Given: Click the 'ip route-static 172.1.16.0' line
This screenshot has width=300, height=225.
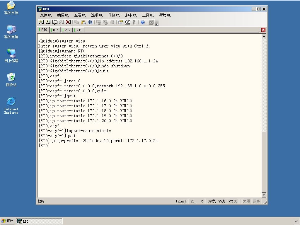Looking at the screenshot, I should [85, 101].
